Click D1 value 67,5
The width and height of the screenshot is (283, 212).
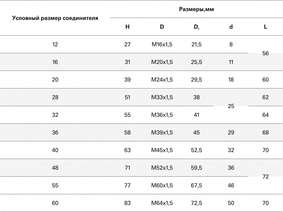click(196, 185)
